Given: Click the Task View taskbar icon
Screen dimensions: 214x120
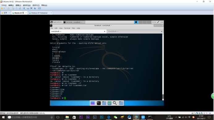Looking at the screenshot, I should click(58, 117).
